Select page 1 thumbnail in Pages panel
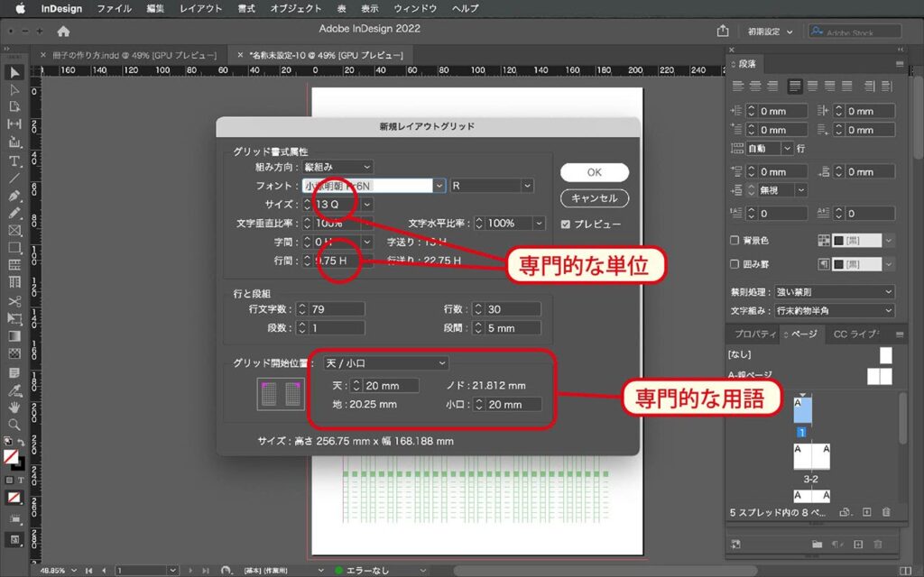This screenshot has width=924, height=577. 802,410
